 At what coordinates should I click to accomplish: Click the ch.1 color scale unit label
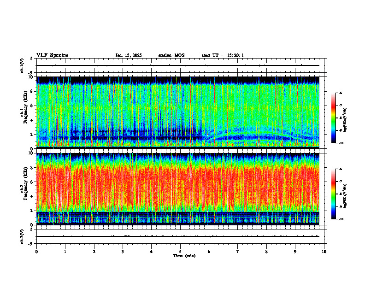tap(345, 120)
